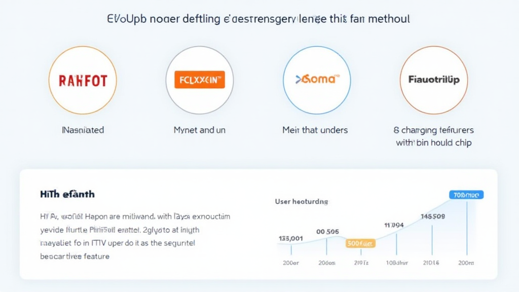Select the feature description paragraph
Screen dimensions: 519x292
pos(135,236)
